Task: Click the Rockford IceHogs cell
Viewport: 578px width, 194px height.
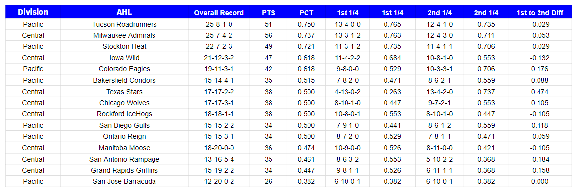Action: pyautogui.click(x=124, y=114)
